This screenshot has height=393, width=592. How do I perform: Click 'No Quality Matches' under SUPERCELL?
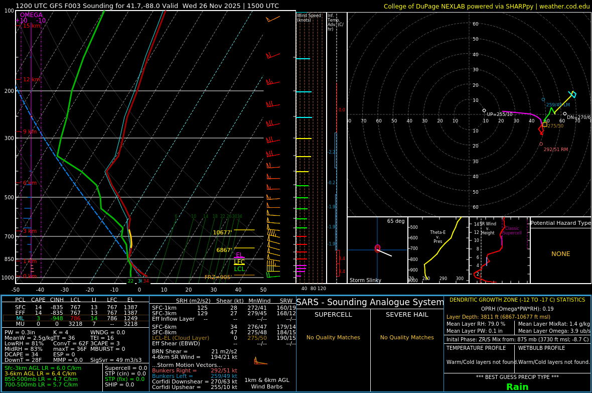(x=334, y=337)
